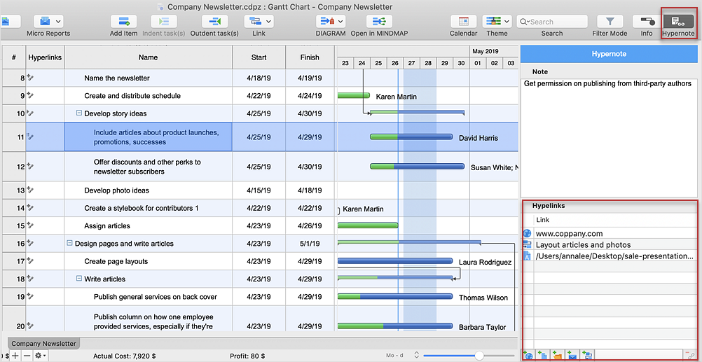Add a web hyperlink with the globe icon

click(528, 356)
